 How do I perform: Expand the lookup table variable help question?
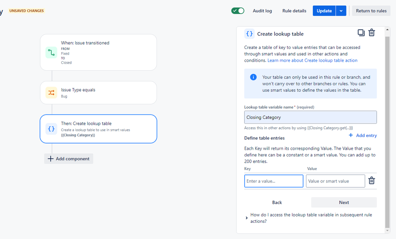point(247,218)
